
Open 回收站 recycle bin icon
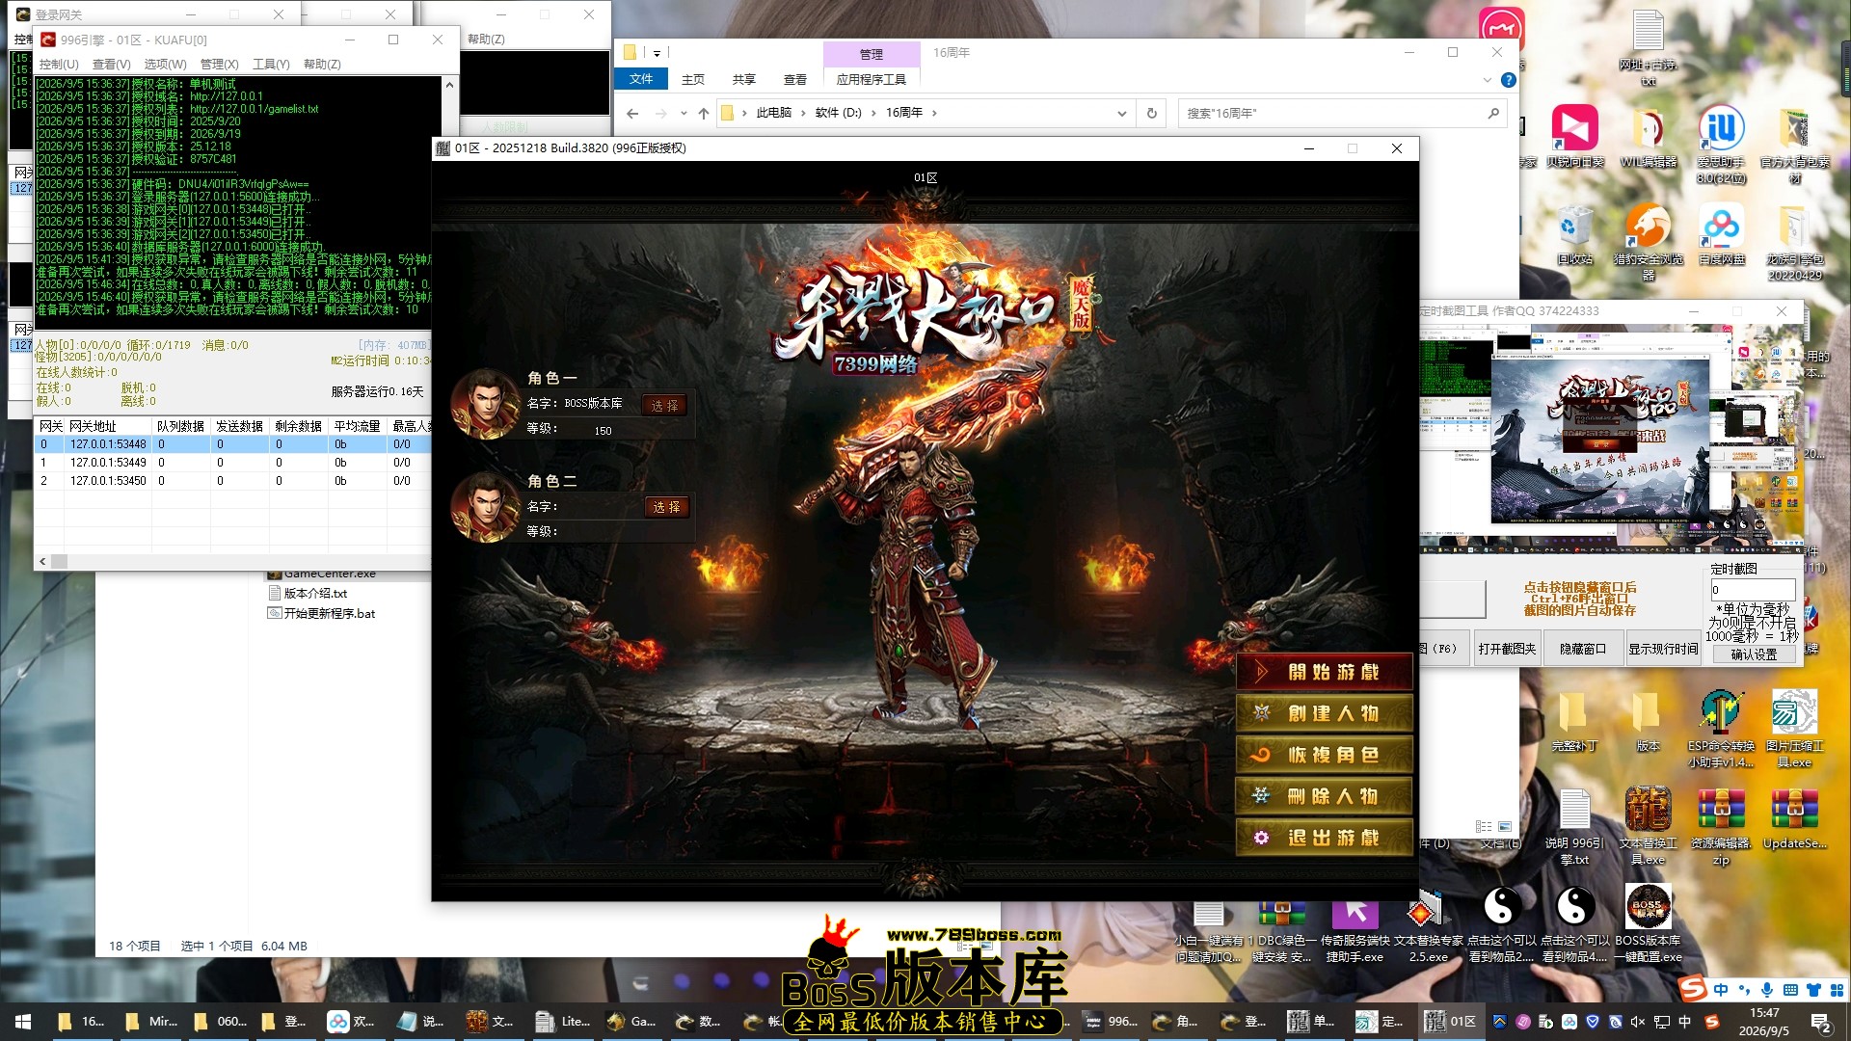point(1575,234)
